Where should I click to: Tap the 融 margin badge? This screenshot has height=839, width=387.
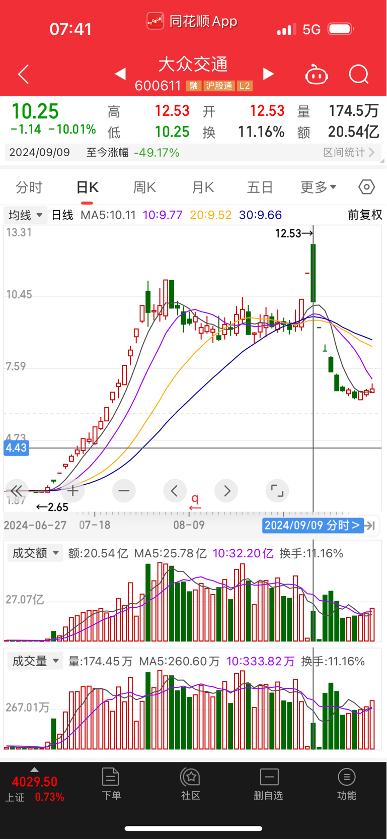pyautogui.click(x=193, y=86)
